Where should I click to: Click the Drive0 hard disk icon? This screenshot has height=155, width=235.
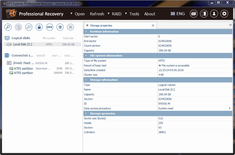pos(9,63)
